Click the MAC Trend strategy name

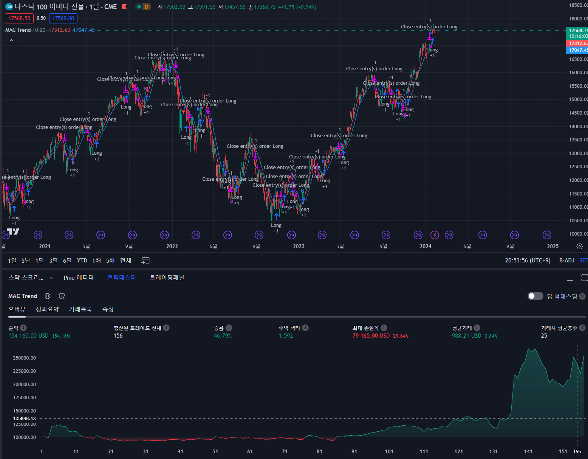tap(23, 296)
